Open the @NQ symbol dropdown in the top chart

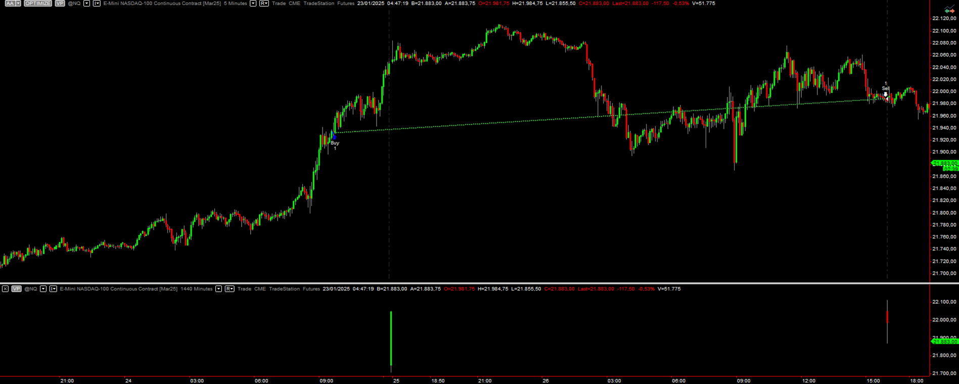pos(86,4)
